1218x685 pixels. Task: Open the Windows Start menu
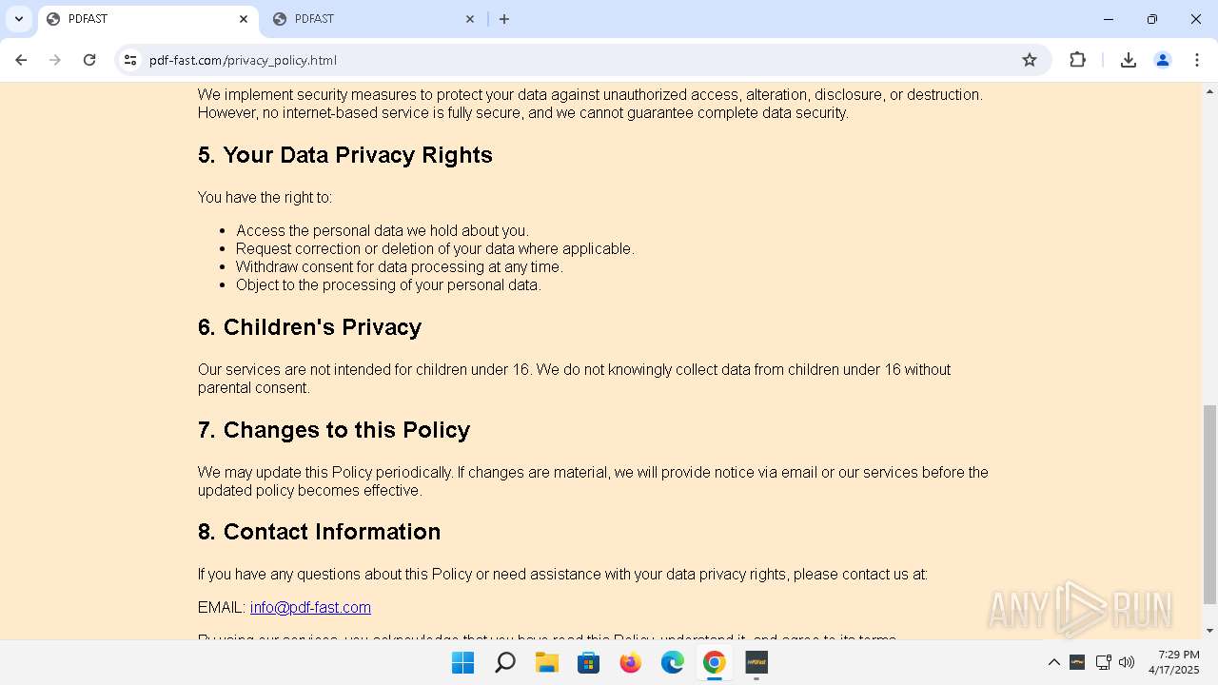tap(463, 662)
